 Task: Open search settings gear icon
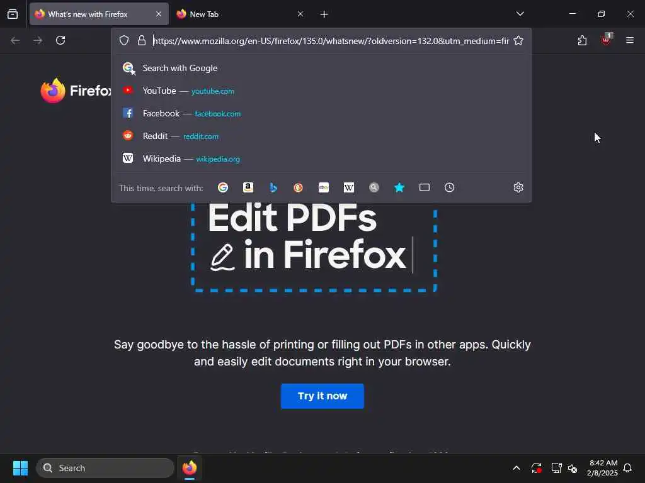[x=518, y=187]
